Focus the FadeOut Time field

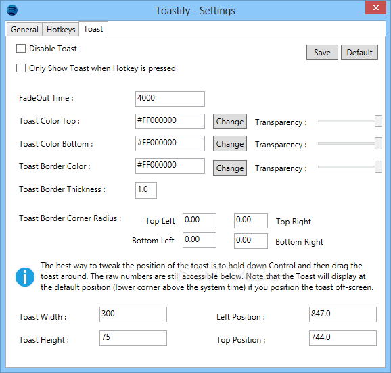click(170, 99)
